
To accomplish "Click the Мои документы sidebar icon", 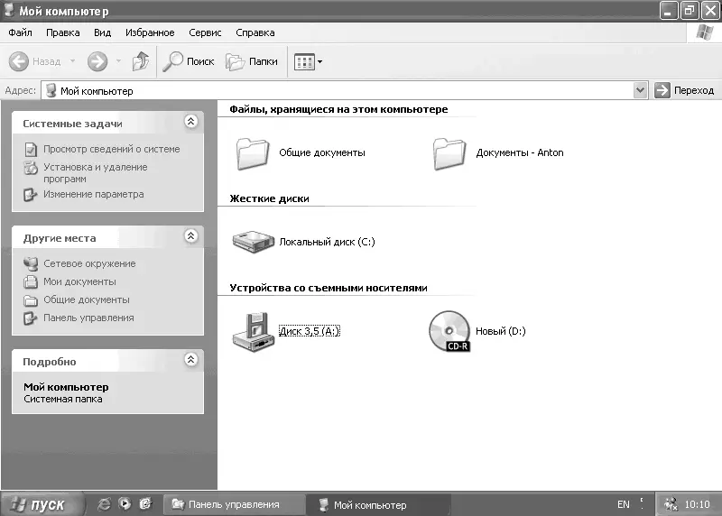I will (31, 281).
